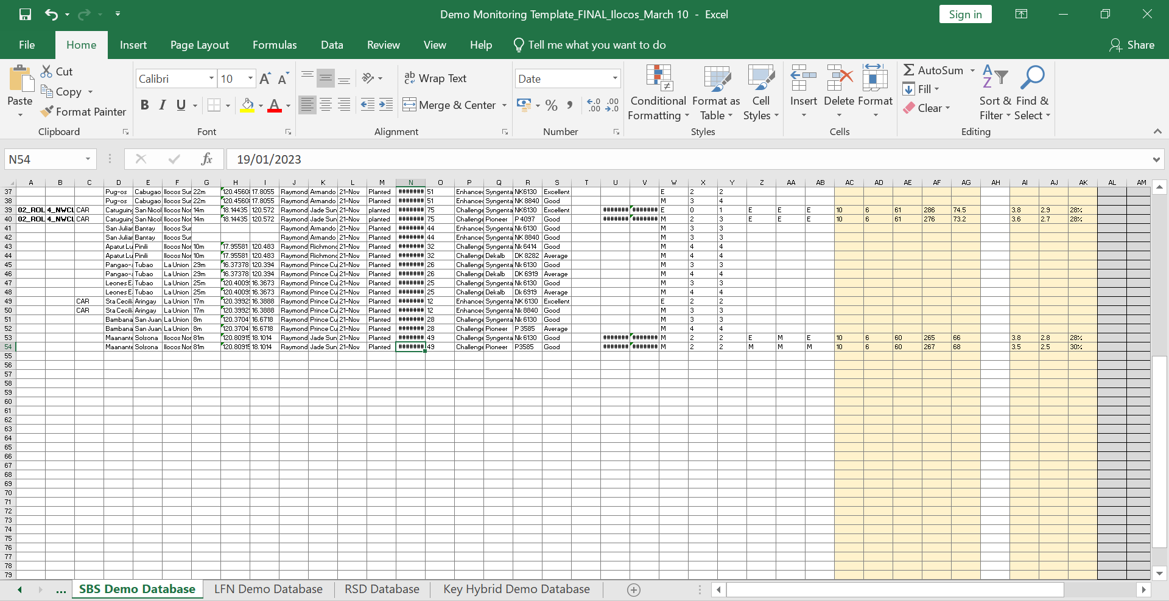This screenshot has height=601, width=1169.
Task: Set middle vertical alignment
Action: click(x=326, y=78)
